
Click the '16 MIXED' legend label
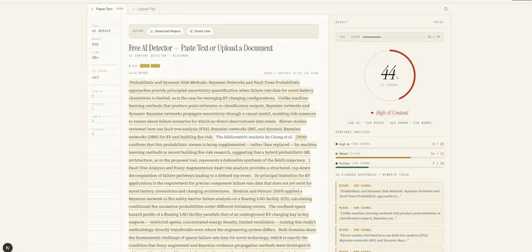pyautogui.click(x=140, y=73)
